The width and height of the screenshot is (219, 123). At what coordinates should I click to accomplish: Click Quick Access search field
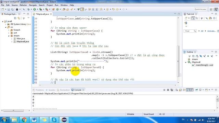click(x=200, y=9)
